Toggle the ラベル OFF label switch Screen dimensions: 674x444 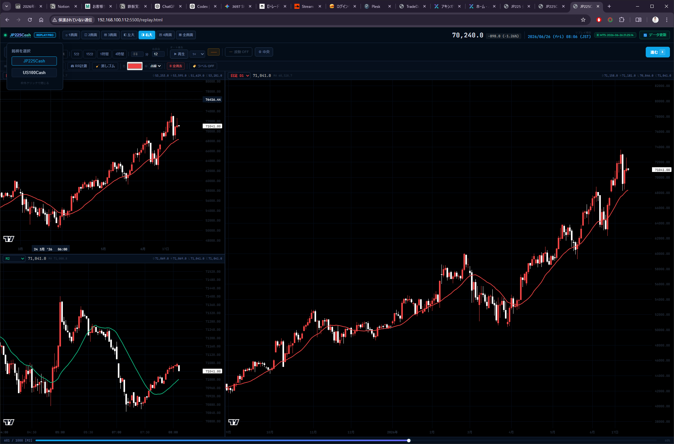tap(203, 66)
